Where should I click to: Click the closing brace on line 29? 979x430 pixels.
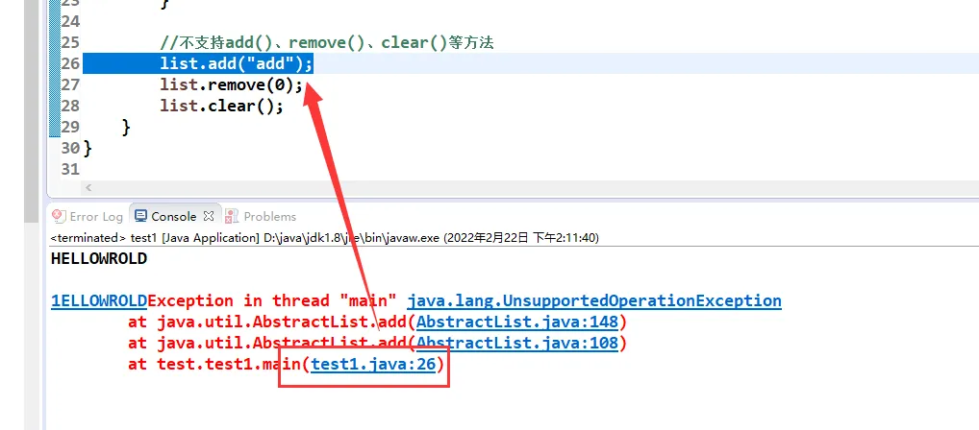126,127
